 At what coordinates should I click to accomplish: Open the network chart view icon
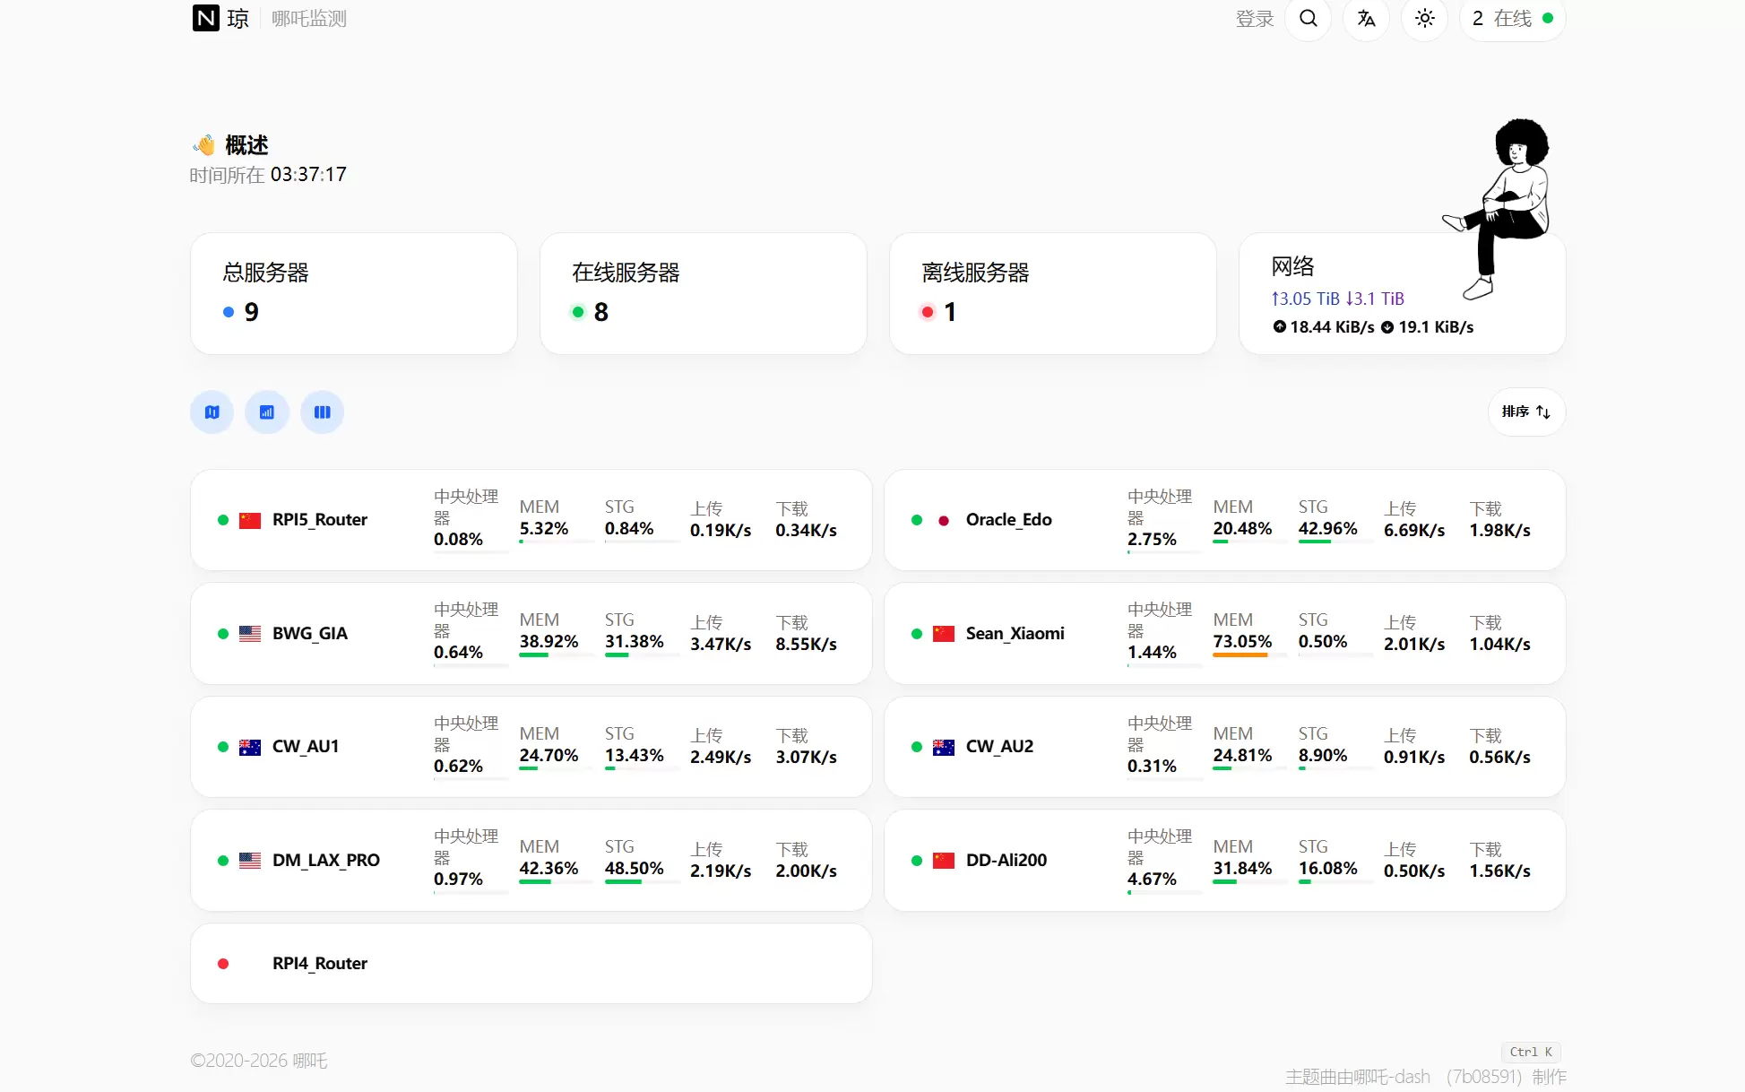(267, 412)
